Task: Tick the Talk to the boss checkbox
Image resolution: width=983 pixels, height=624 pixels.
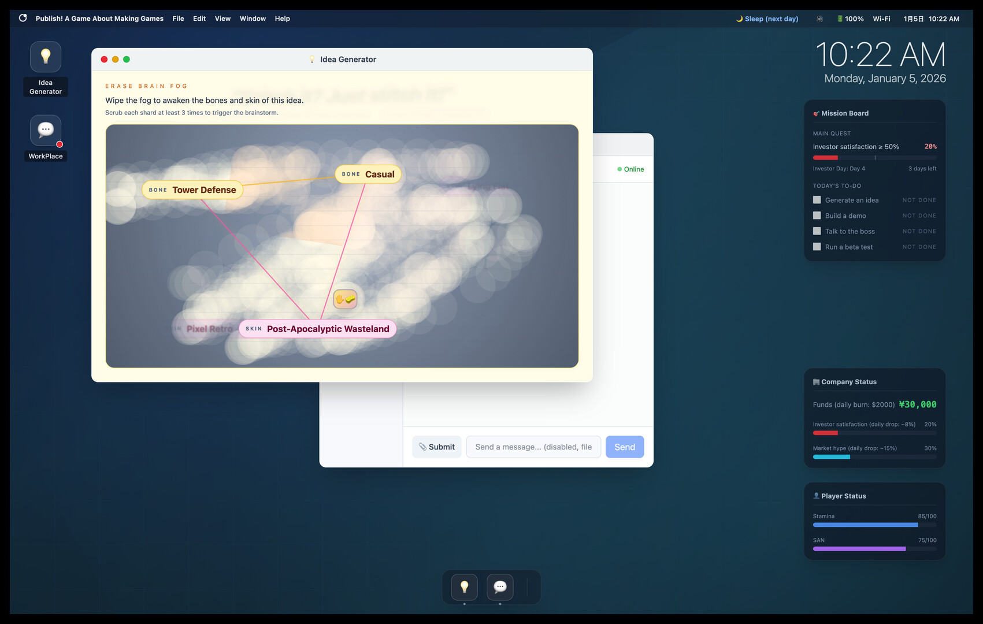Action: pos(817,231)
